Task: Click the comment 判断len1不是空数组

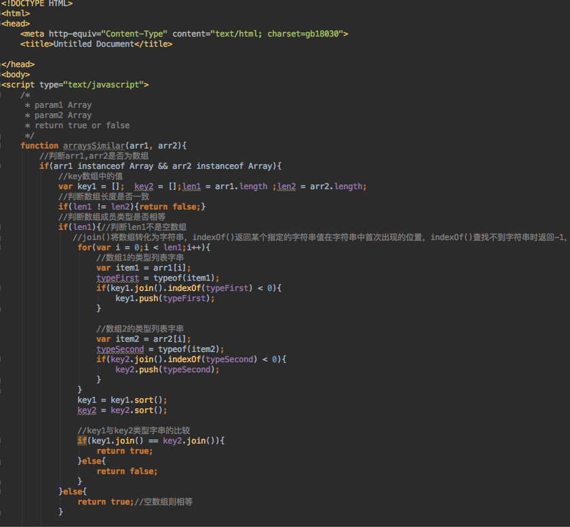Action: pos(144,227)
